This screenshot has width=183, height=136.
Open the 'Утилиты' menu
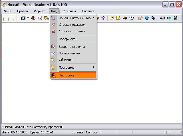click(69, 11)
